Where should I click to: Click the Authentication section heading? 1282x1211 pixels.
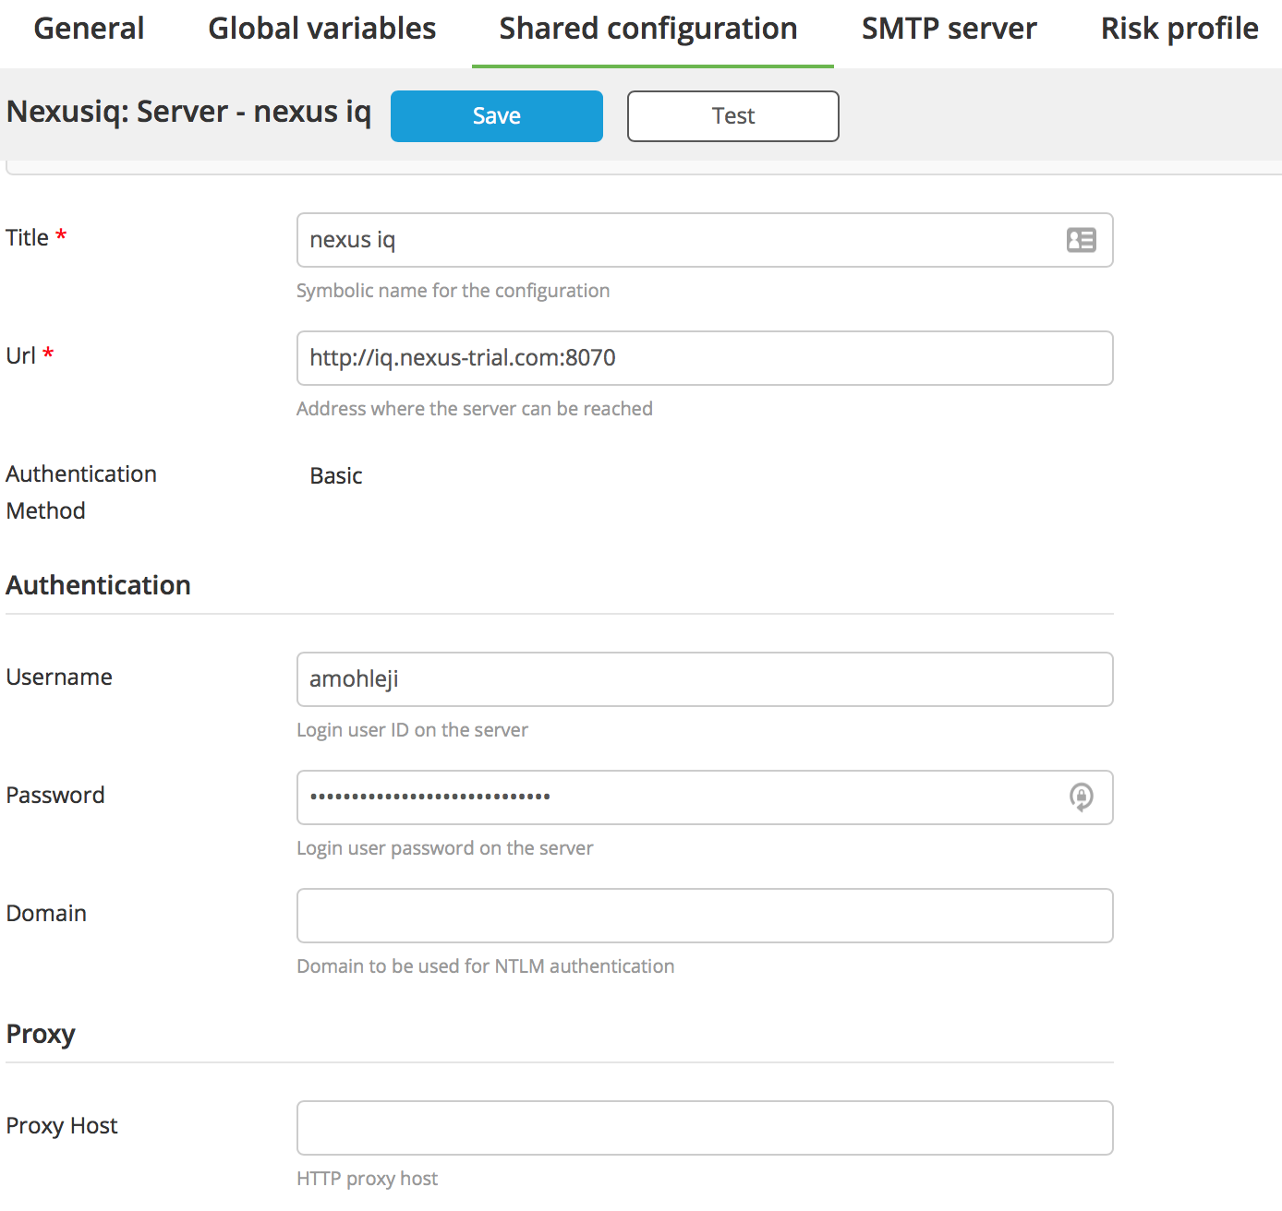coord(98,585)
